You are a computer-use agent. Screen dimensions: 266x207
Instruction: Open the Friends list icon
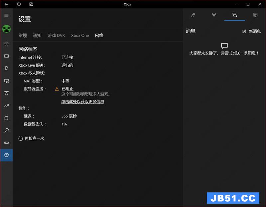point(193,15)
